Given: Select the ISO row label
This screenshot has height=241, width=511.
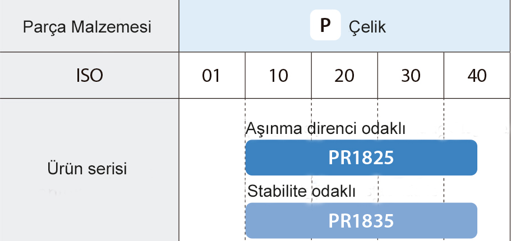Looking at the screenshot, I should coord(89,76).
